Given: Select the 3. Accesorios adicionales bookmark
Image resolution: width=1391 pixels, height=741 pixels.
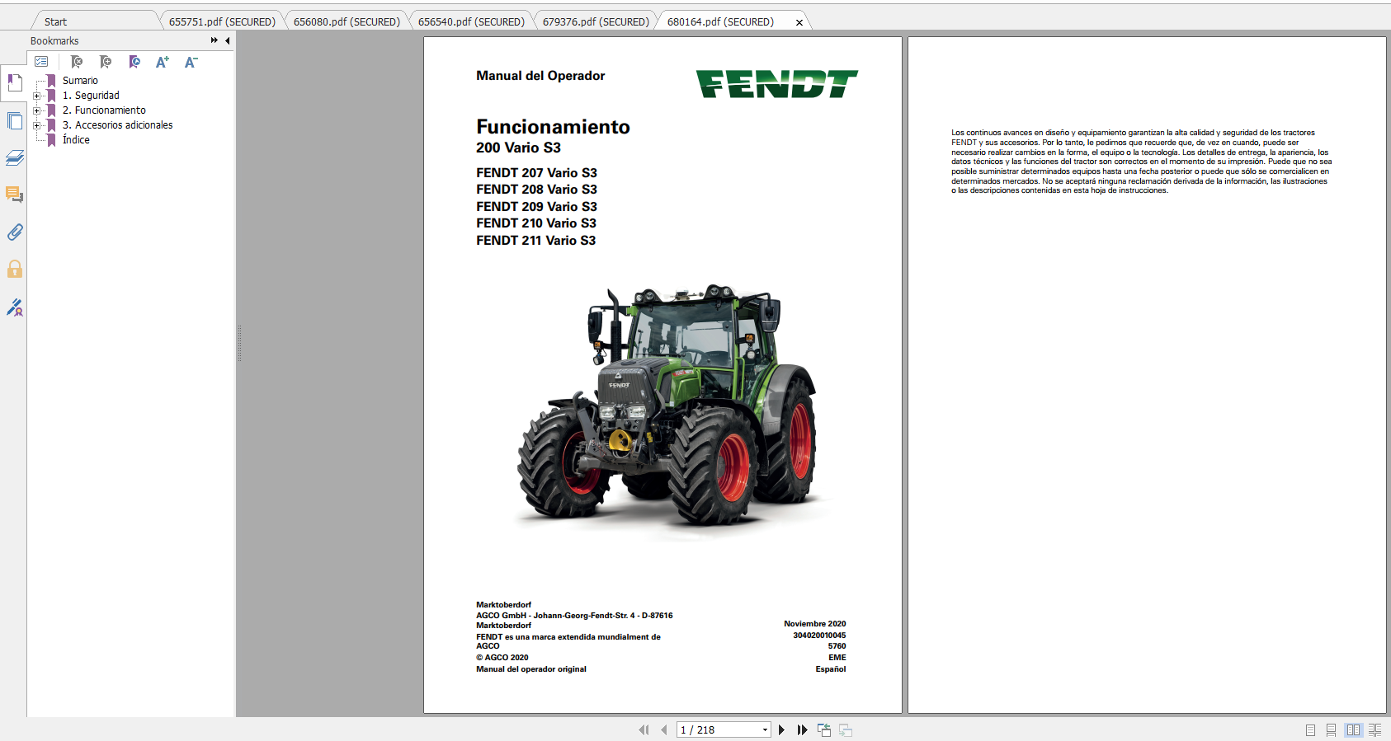Looking at the screenshot, I should point(118,125).
